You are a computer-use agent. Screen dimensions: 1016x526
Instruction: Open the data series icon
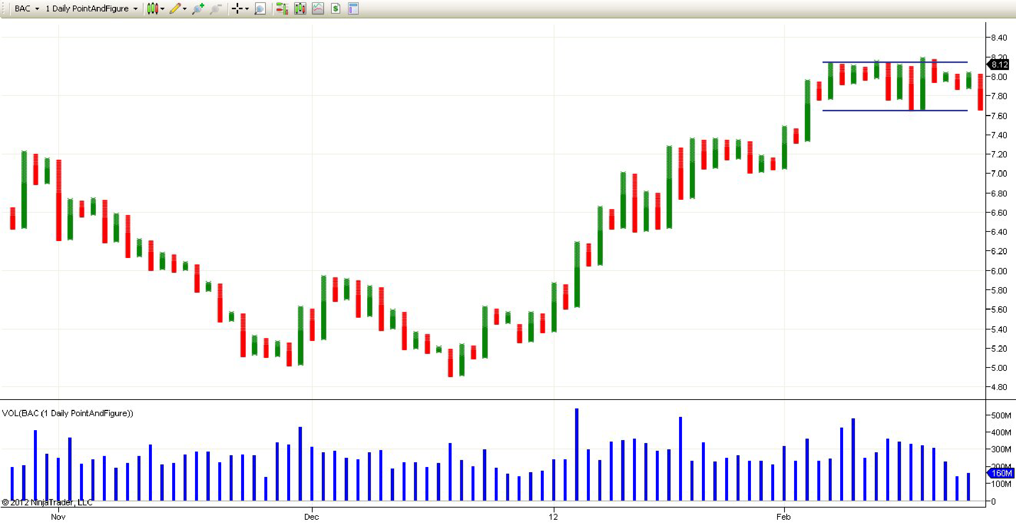[x=300, y=9]
